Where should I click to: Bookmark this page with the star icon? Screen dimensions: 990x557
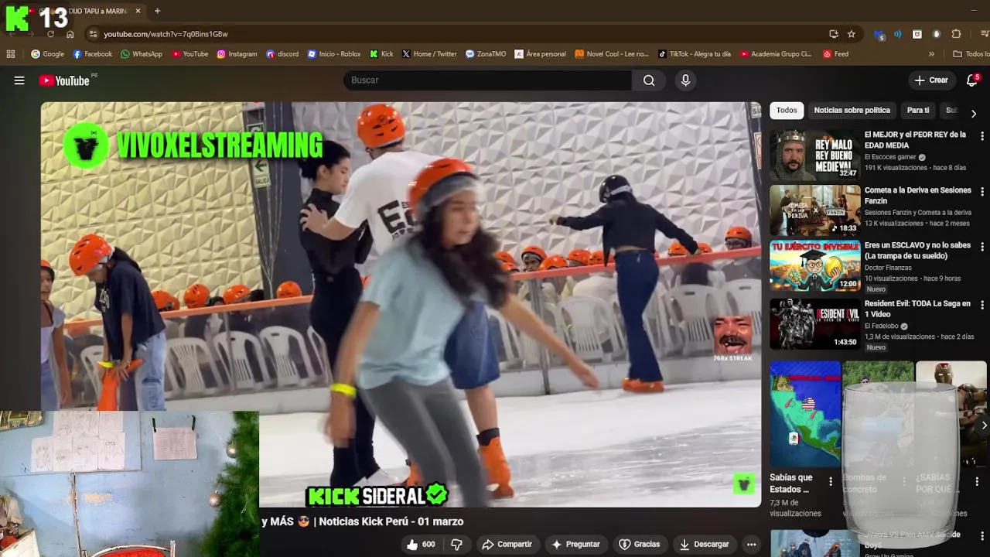click(852, 34)
